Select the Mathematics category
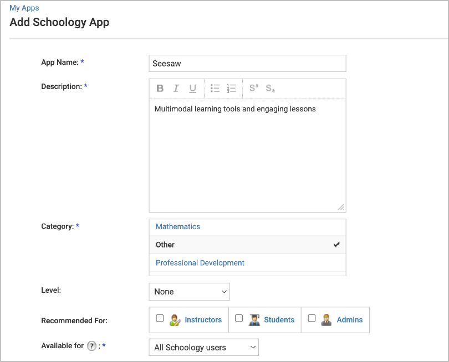The height and width of the screenshot is (362, 449). coord(177,226)
